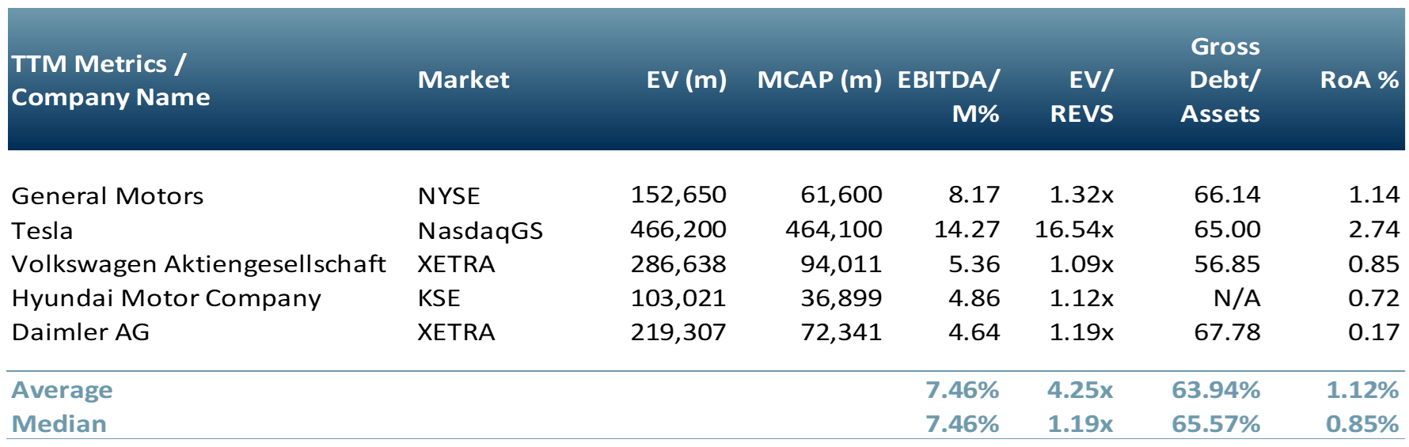
Task: Click the MCAP (m) column header
Action: tap(819, 80)
